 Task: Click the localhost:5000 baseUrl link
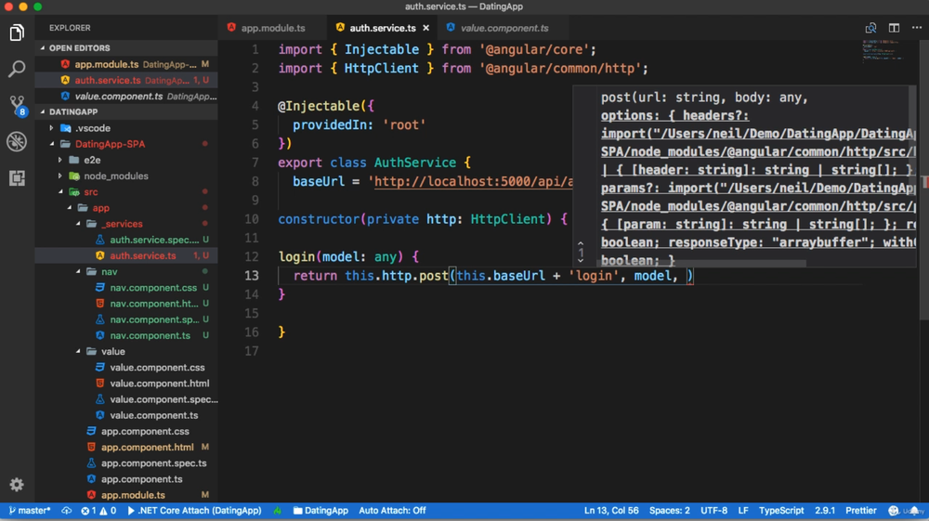(474, 181)
